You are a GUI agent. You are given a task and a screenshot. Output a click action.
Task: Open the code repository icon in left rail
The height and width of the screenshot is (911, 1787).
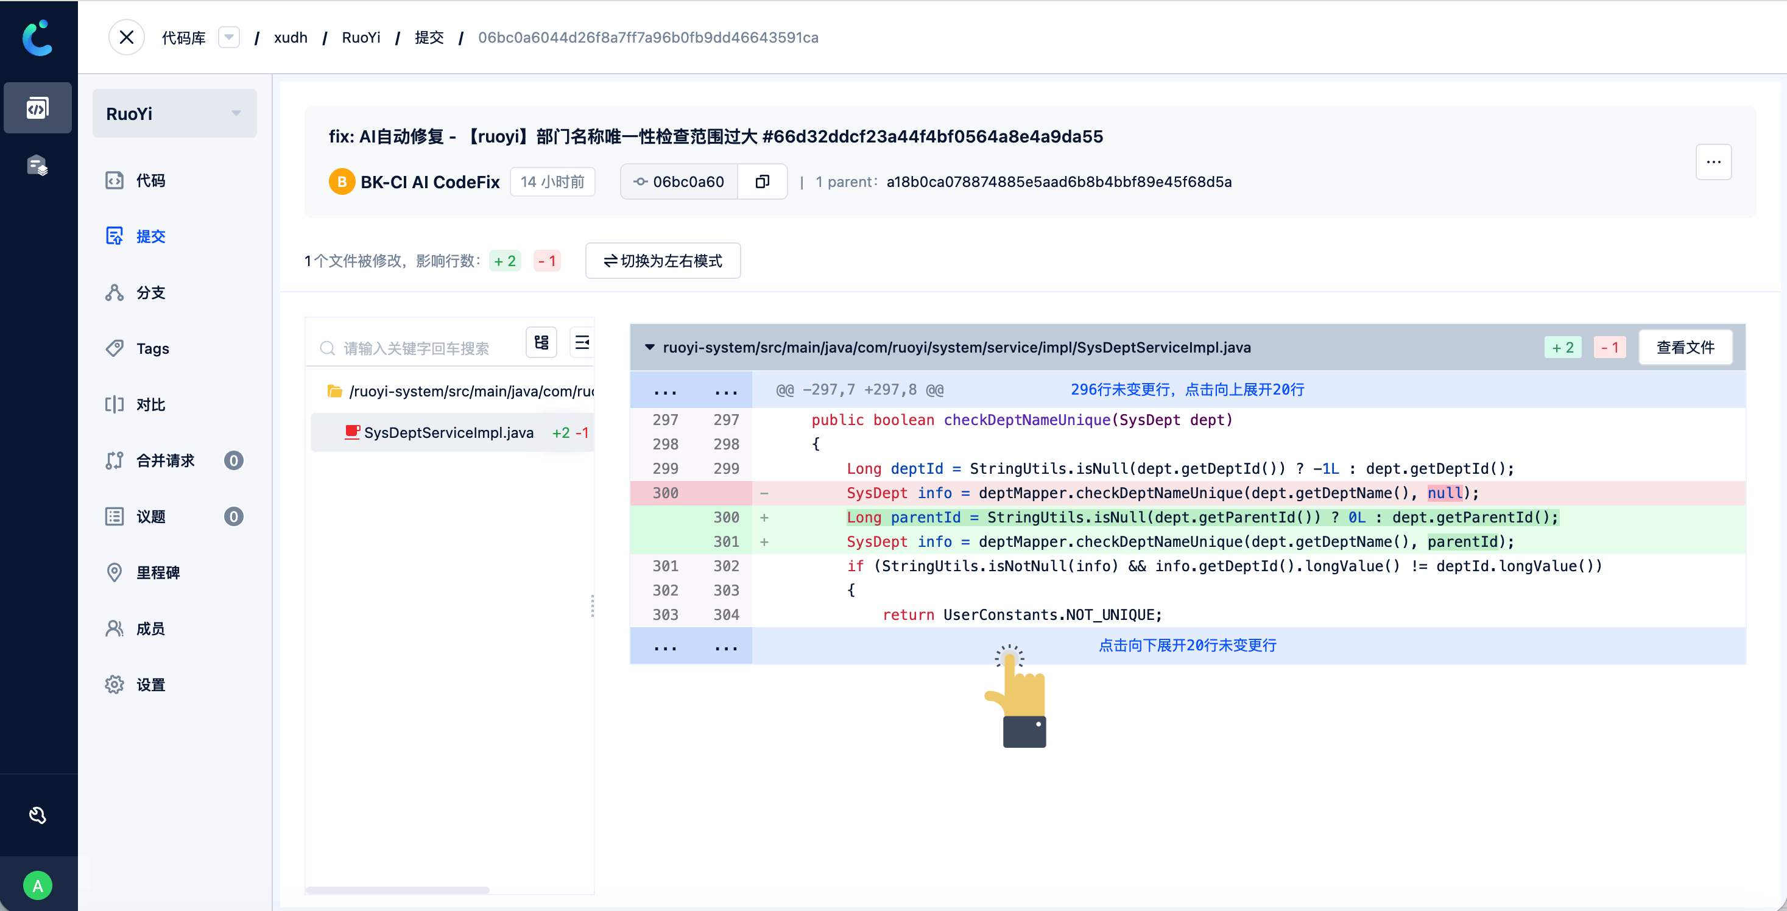click(x=38, y=108)
